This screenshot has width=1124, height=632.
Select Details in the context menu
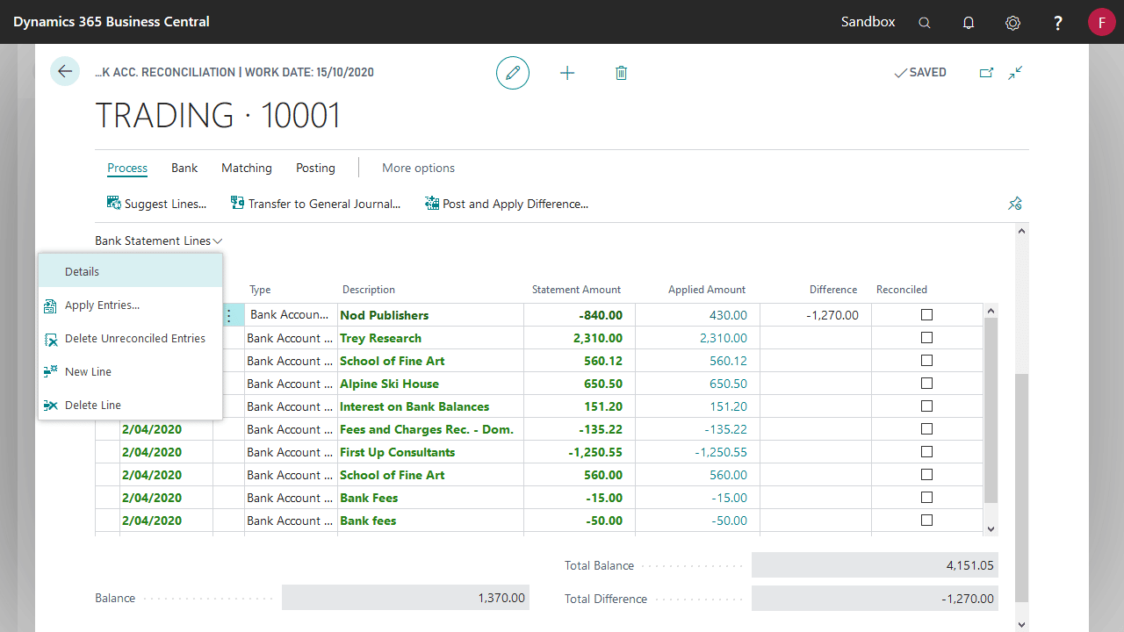point(130,271)
